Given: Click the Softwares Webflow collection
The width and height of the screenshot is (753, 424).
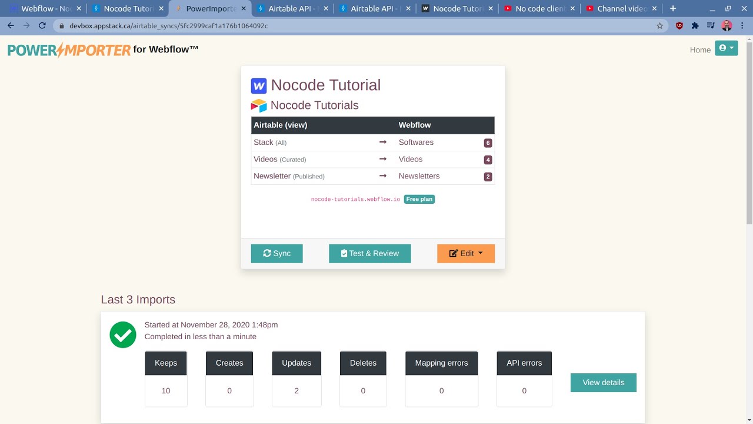Looking at the screenshot, I should click(416, 143).
